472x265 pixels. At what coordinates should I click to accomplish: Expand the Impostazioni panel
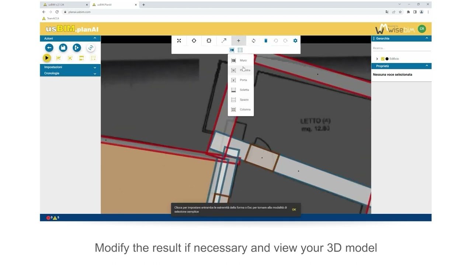(x=95, y=67)
